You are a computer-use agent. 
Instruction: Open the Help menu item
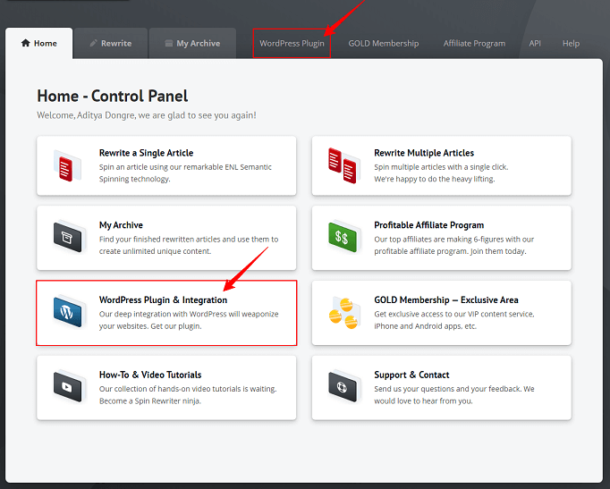pos(571,43)
